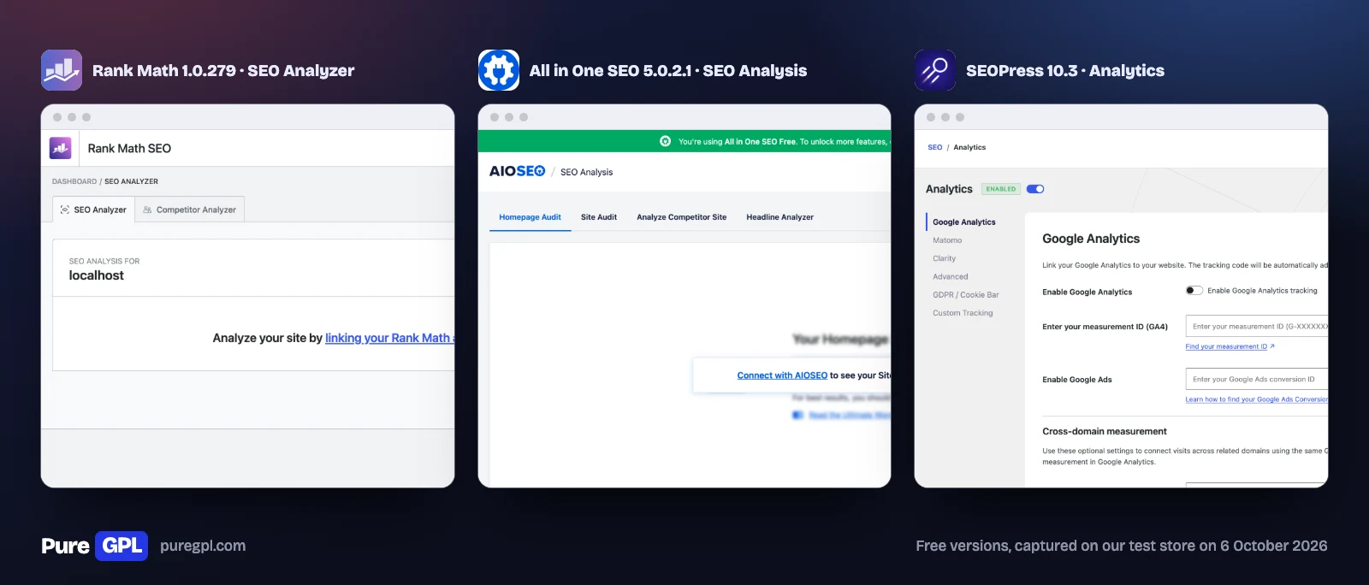Open the Analyze Competitor Site tab
The height and width of the screenshot is (585, 1369).
point(682,217)
